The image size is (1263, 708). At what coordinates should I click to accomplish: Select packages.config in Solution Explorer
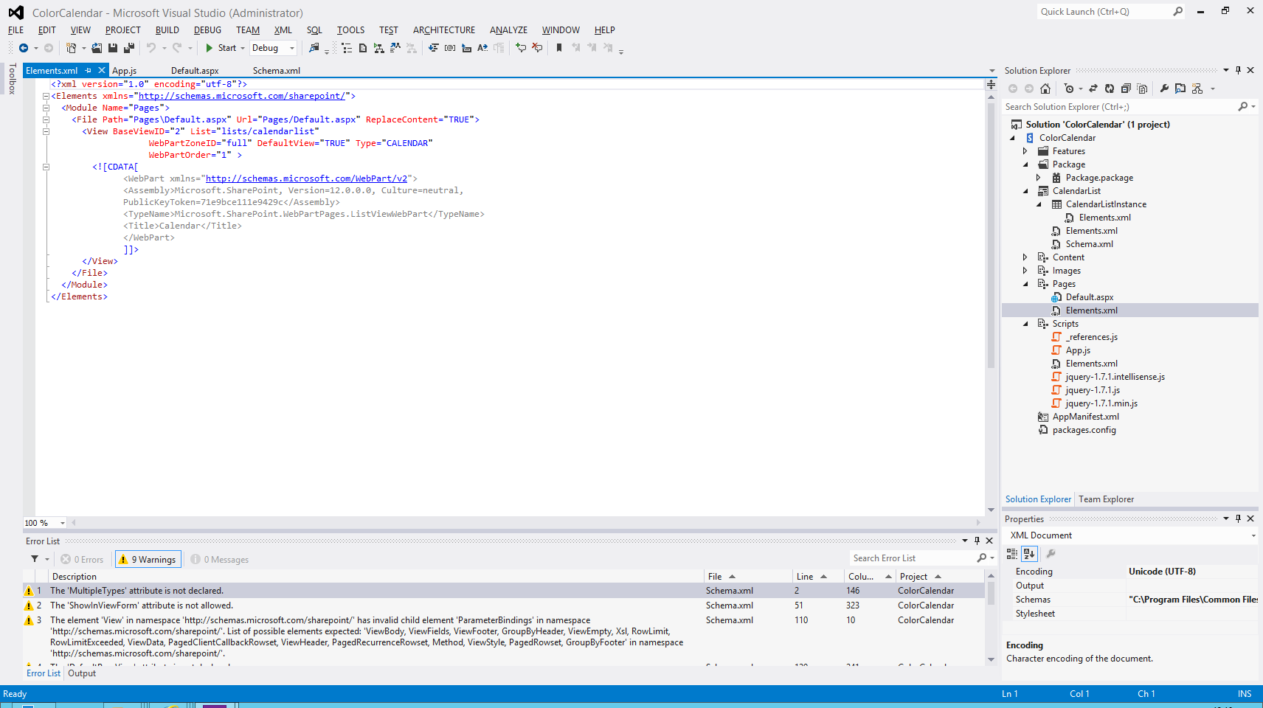[1084, 430]
